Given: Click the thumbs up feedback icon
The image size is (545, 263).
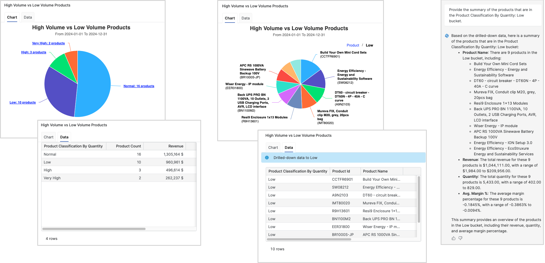Looking at the screenshot, I should 454,238.
